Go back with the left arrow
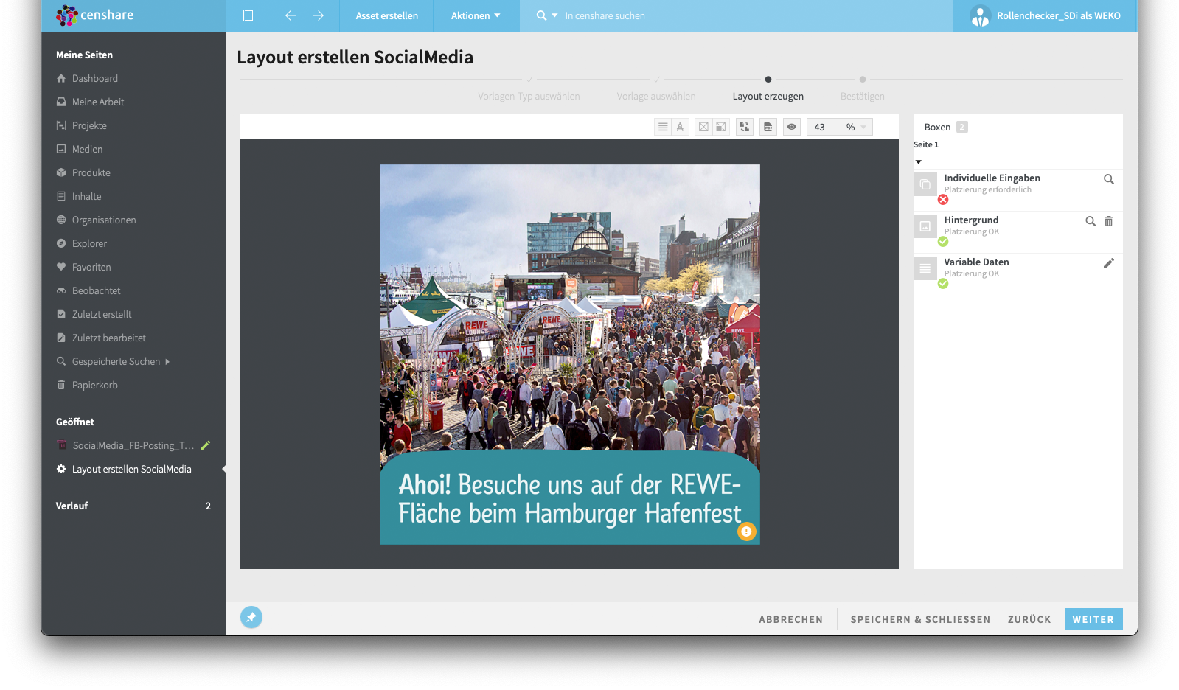 tap(291, 15)
